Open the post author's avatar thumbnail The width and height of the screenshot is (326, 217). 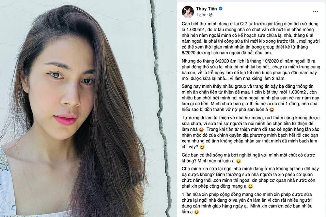(x=188, y=12)
